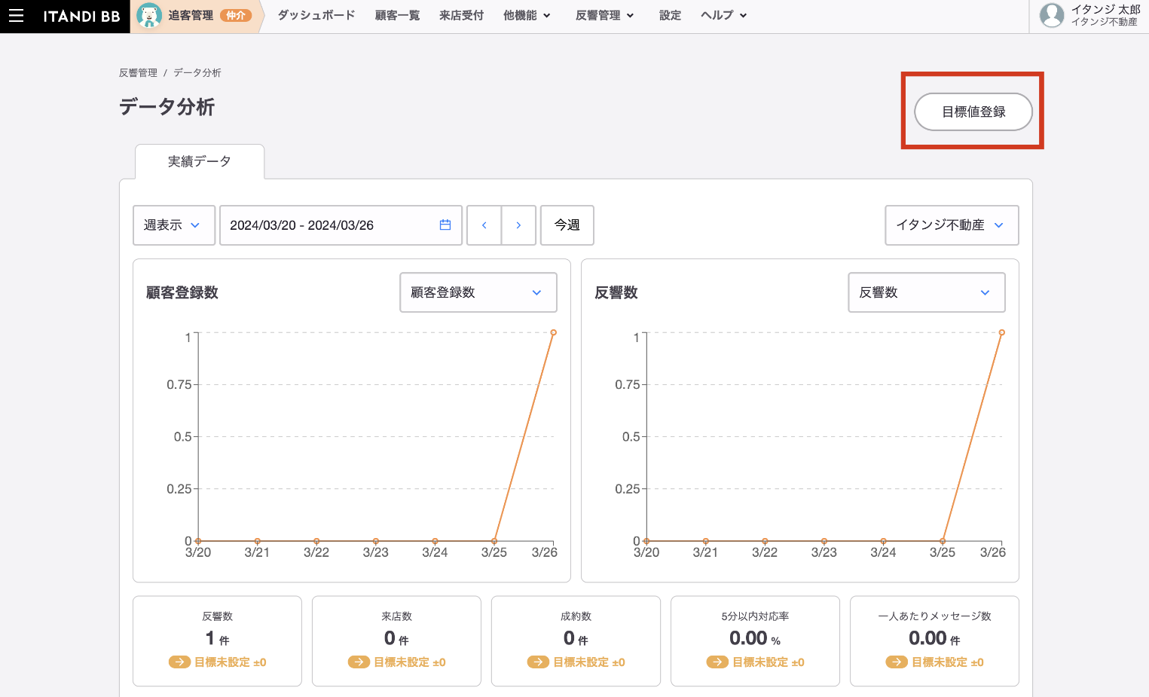Open 来店受付 page
Viewport: 1149px width, 697px height.
coord(461,16)
